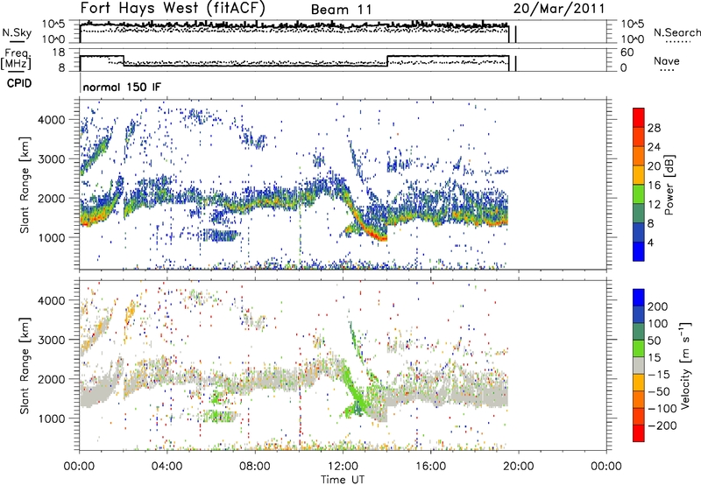
Task: Click the '-200' Velocity colorbar tick label
Action: [x=663, y=425]
